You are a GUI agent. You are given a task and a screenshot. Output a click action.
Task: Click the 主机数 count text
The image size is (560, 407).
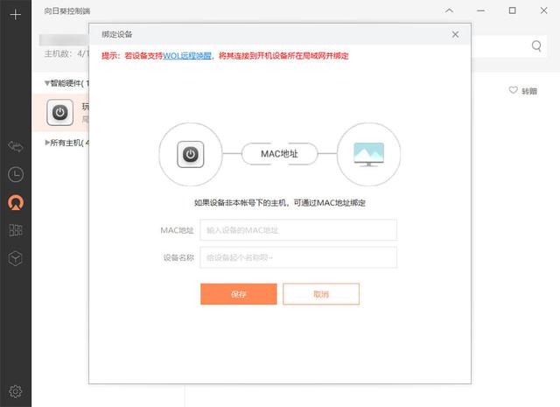(x=66, y=54)
